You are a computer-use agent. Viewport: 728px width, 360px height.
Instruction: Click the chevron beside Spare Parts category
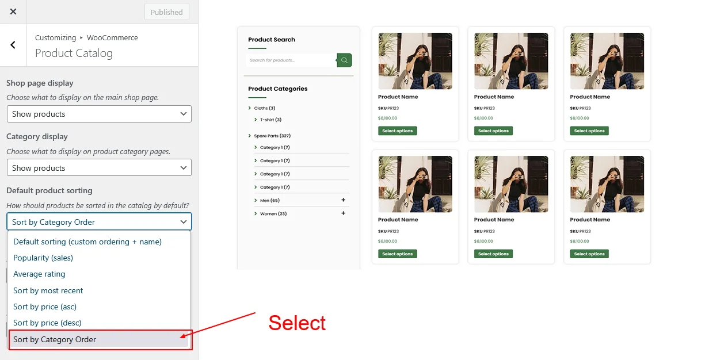[250, 136]
